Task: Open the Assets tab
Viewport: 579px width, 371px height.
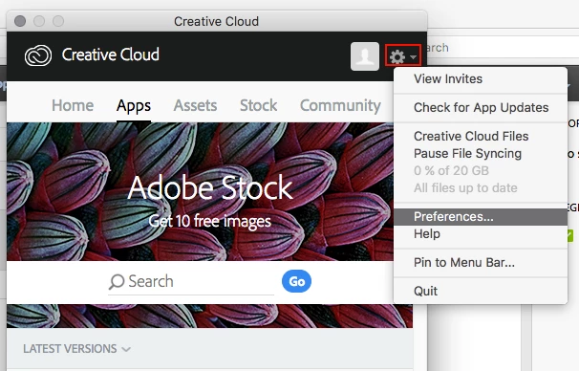Action: [195, 106]
